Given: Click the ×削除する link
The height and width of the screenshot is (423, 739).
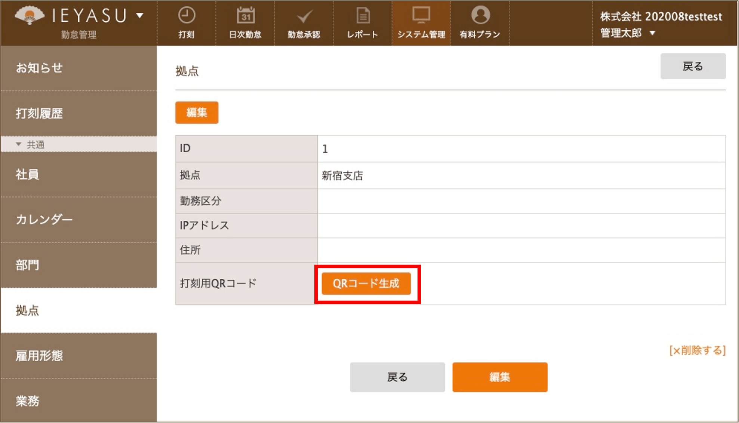Looking at the screenshot, I should point(697,350).
